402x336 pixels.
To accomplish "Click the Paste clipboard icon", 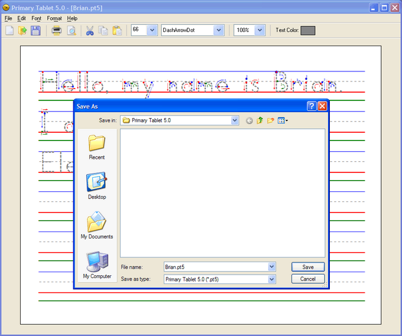I will [117, 30].
